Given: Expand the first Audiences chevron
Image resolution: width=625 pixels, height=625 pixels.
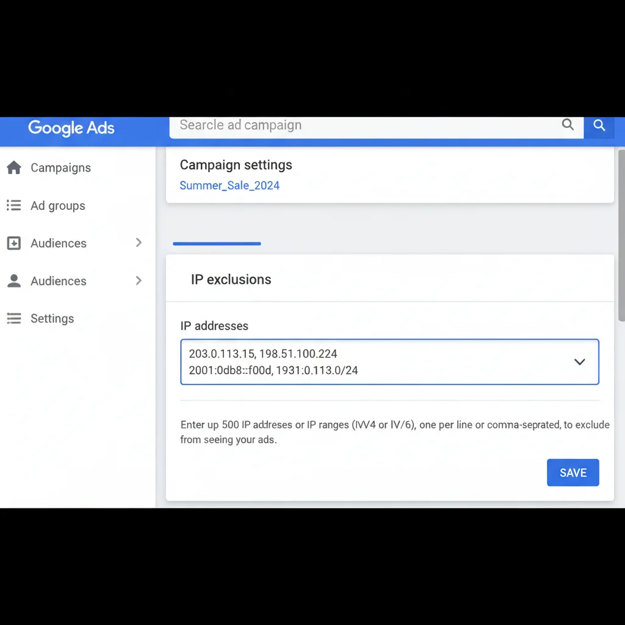Looking at the screenshot, I should pyautogui.click(x=139, y=242).
